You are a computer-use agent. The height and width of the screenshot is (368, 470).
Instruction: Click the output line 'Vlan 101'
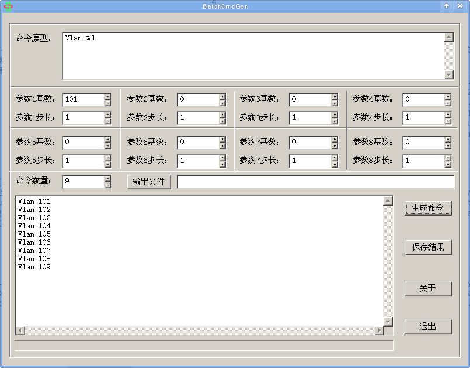[x=34, y=202]
